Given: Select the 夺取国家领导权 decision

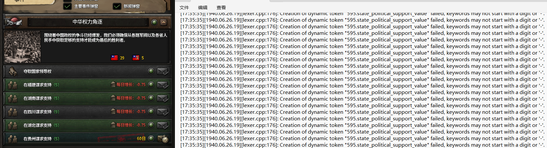Looking at the screenshot, I should pos(88,71).
